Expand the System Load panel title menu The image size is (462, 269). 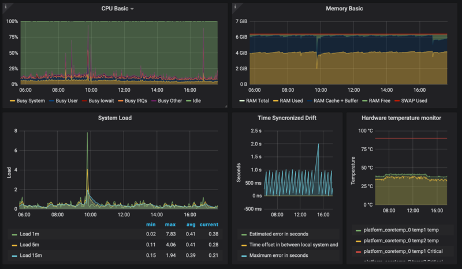[116, 118]
